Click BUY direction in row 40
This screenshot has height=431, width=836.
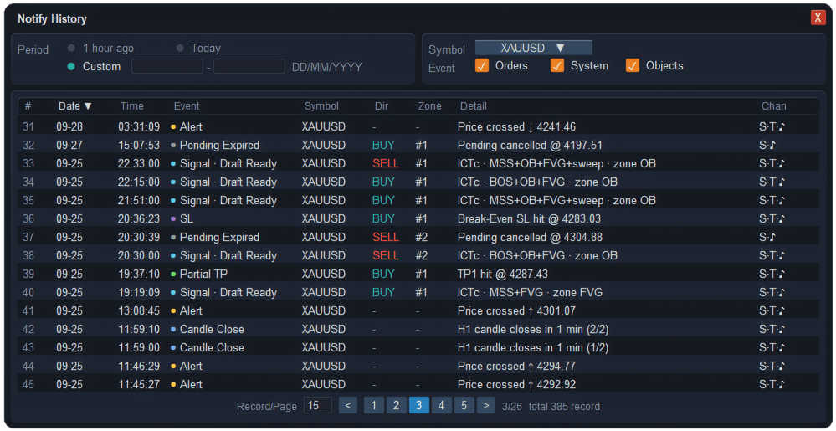coord(384,292)
